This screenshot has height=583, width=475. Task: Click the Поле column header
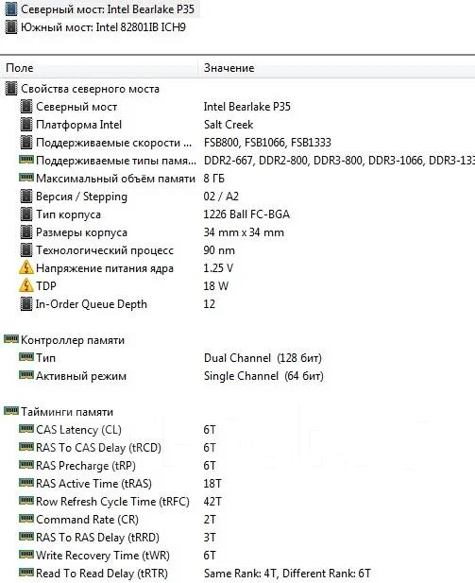(x=20, y=68)
